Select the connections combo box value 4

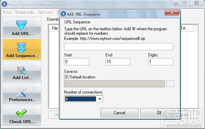pos(80,99)
